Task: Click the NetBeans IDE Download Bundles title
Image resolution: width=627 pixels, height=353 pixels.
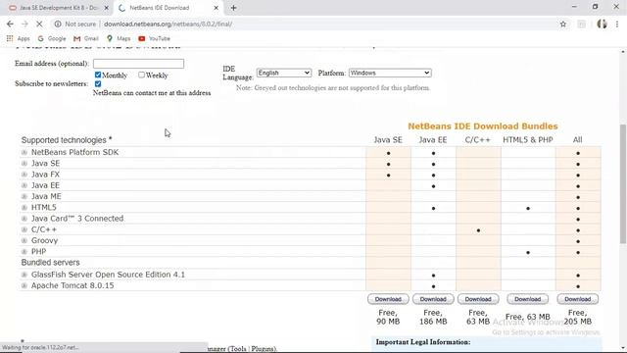Action: 483,126
